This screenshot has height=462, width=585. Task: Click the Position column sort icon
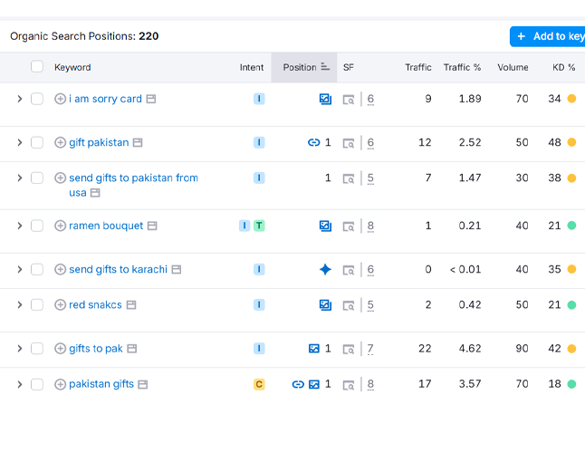tap(325, 67)
